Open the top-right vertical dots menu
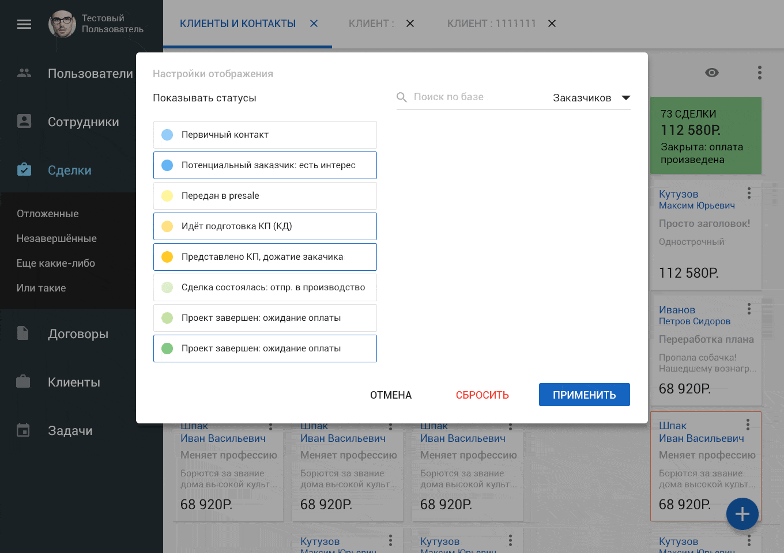 pos(760,73)
